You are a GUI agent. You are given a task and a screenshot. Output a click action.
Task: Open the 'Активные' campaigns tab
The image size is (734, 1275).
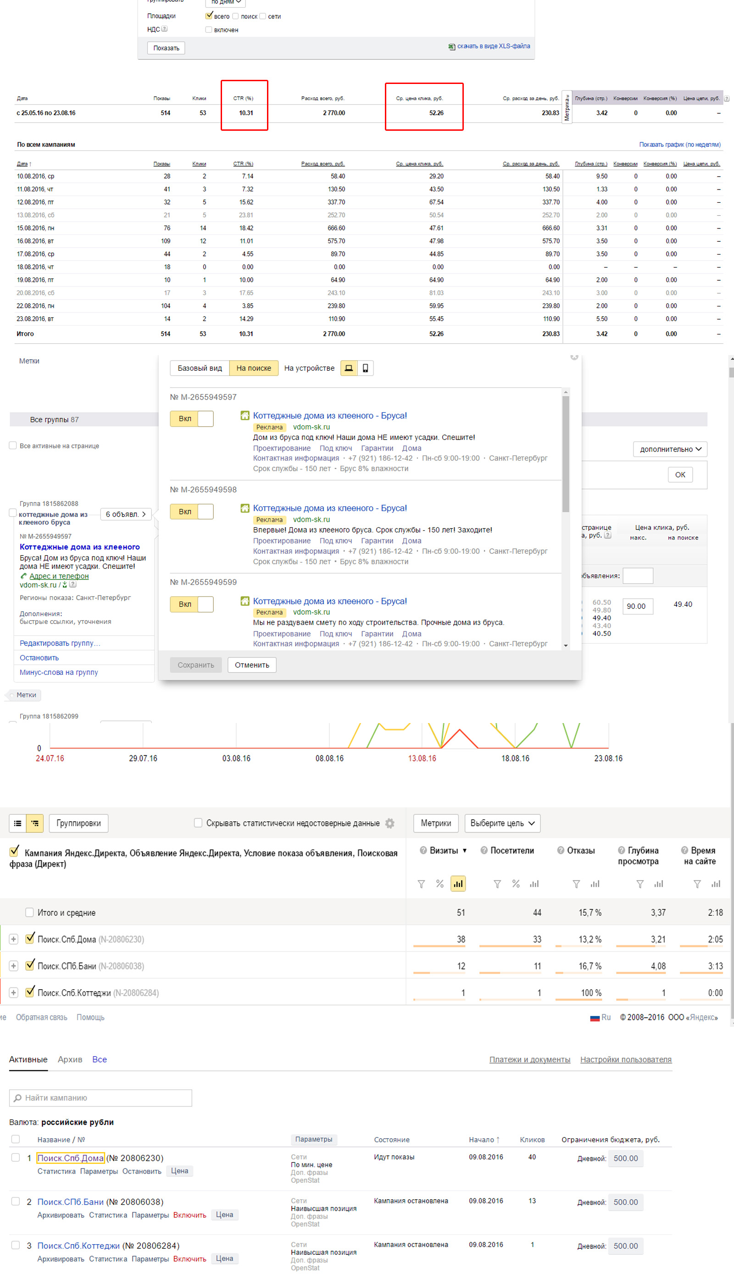point(28,1060)
